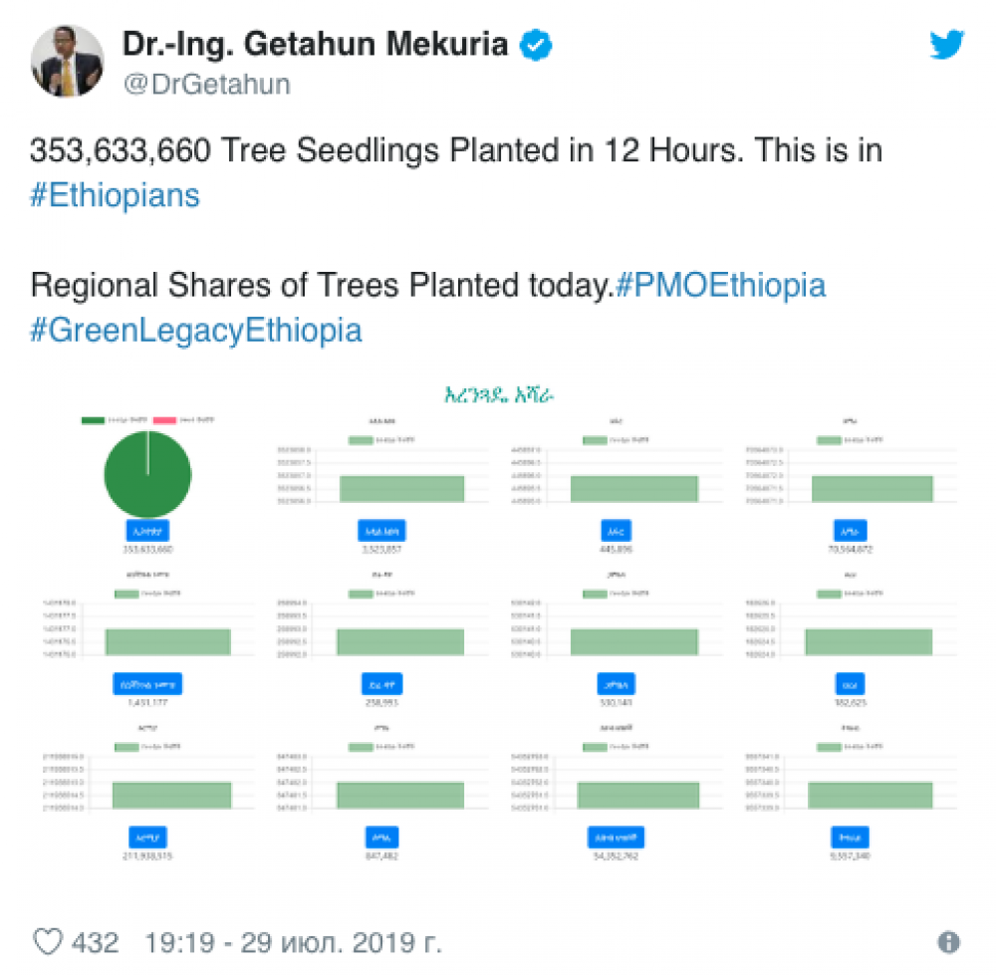Click the pink legend swatch
This screenshot has height=975, width=996.
(164, 420)
